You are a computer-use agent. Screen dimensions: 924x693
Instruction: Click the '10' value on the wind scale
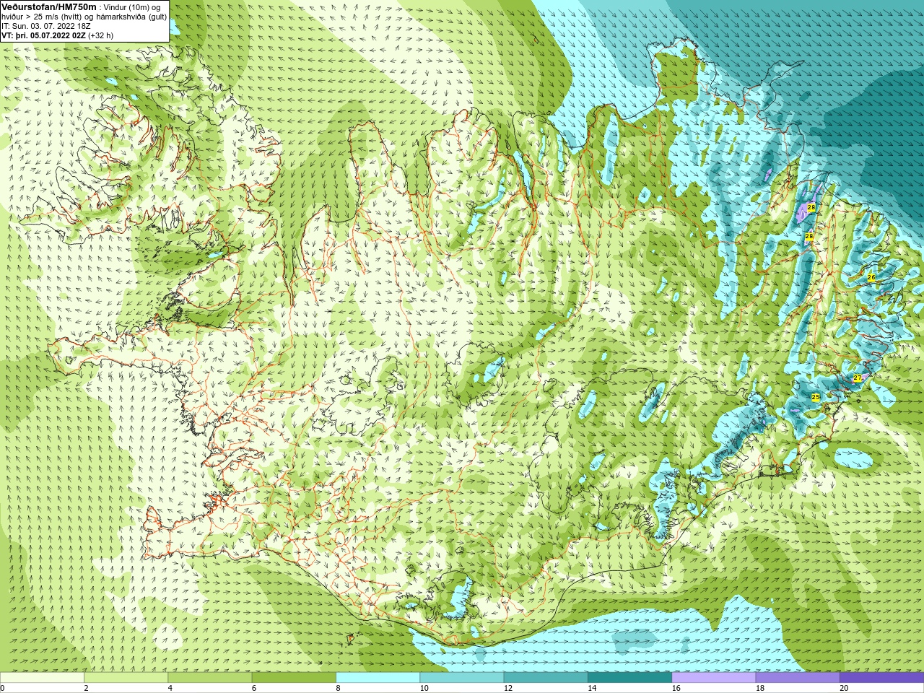(424, 688)
